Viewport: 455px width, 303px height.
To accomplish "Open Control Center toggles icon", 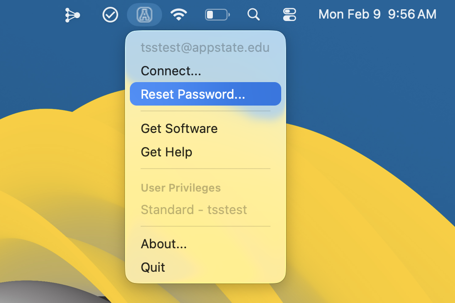I will tap(290, 15).
